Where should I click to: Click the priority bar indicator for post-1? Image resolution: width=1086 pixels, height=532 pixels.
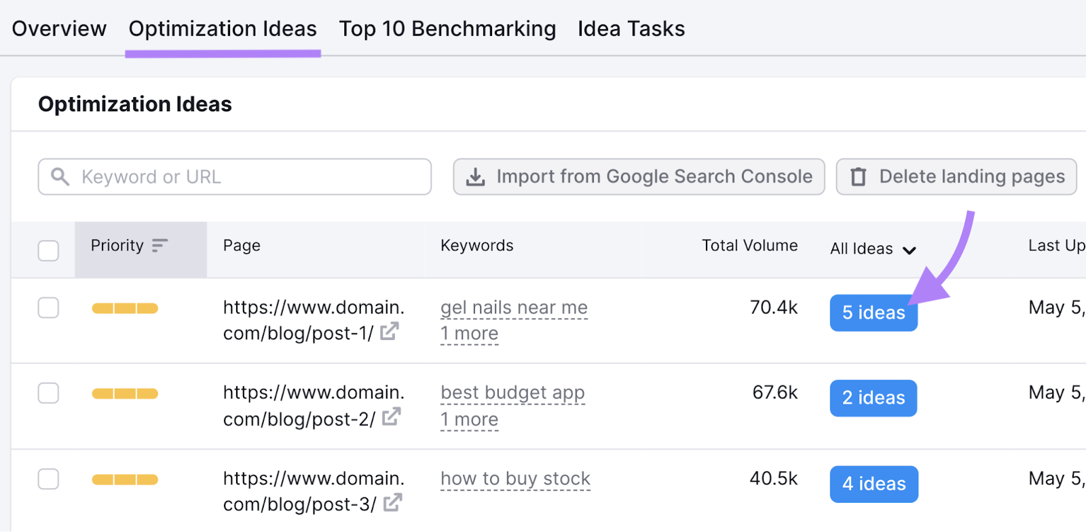point(125,309)
